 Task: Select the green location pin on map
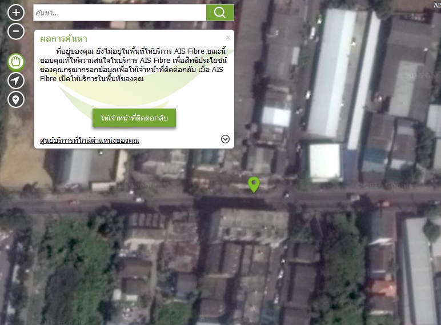tap(254, 184)
